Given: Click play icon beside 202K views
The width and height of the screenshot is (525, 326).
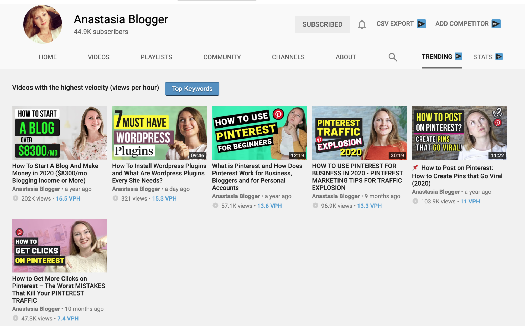Looking at the screenshot, I should pyautogui.click(x=15, y=198).
